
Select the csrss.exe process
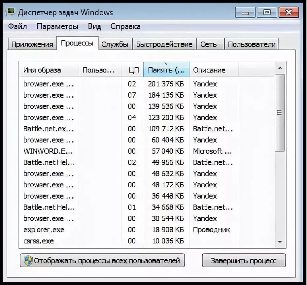147,241
